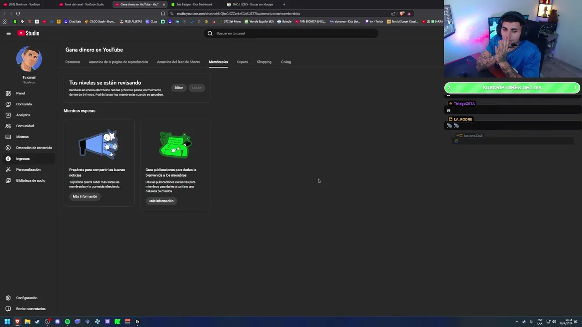The width and height of the screenshot is (582, 327).
Task: Show hidden system tray icons
Action: [517, 322]
